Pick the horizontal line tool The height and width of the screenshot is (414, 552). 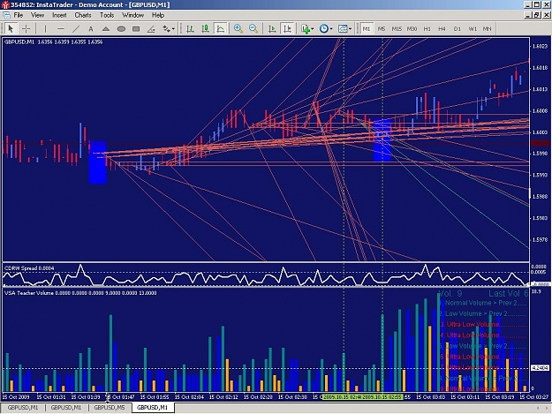(61, 29)
